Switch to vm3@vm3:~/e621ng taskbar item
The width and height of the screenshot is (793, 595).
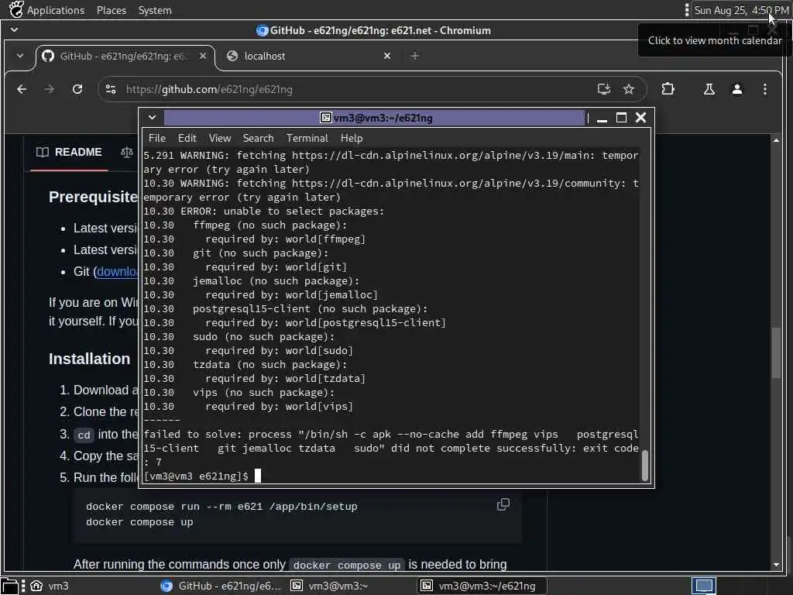[x=482, y=586]
